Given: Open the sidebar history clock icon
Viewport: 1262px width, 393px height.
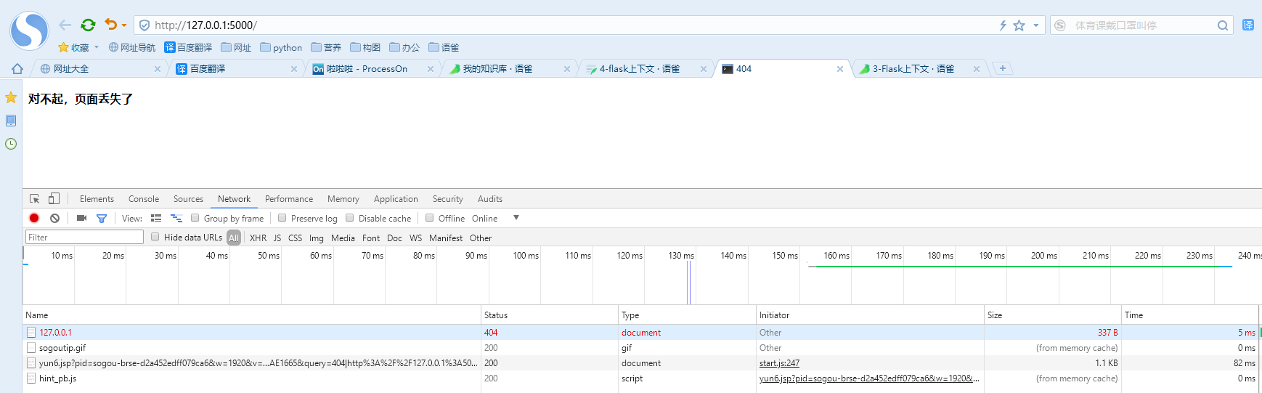Looking at the screenshot, I should (11, 144).
